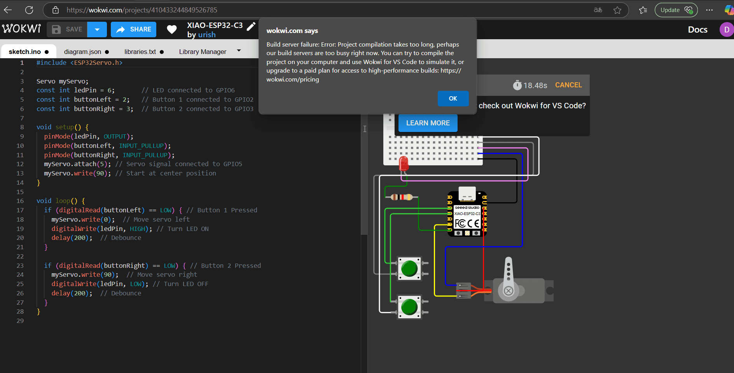Image resolution: width=734 pixels, height=373 pixels.
Task: Switch to the diagram.json tab
Action: tap(86, 52)
